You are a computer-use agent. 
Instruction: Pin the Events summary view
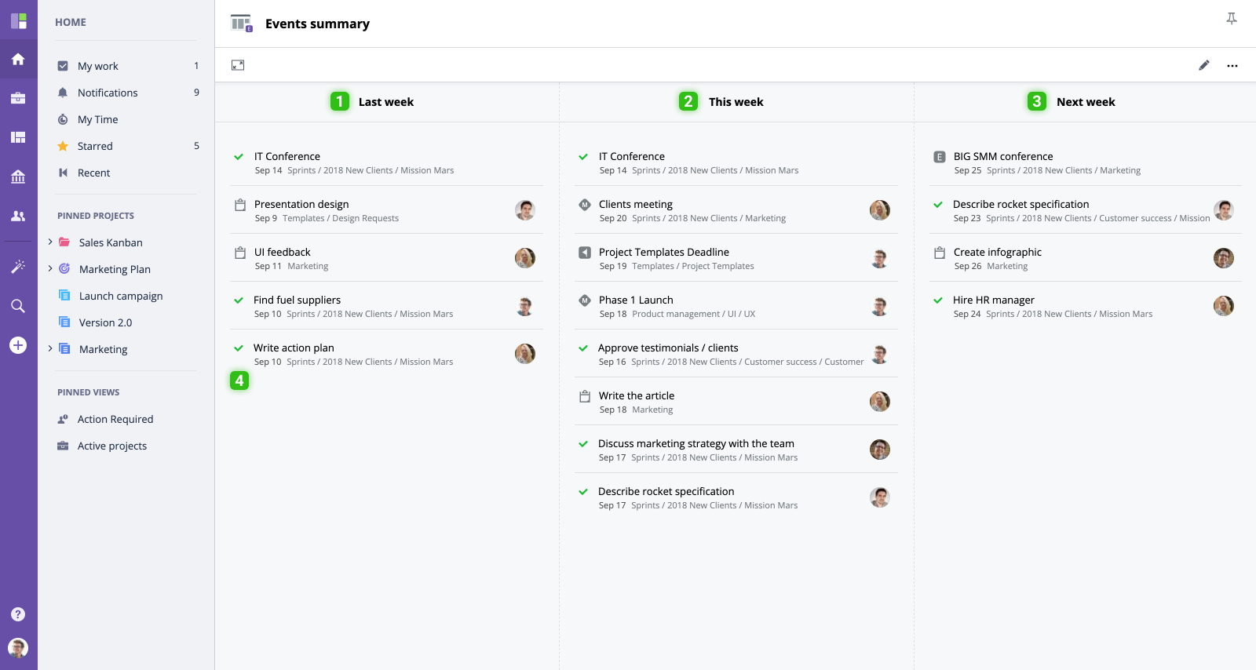click(x=1232, y=19)
